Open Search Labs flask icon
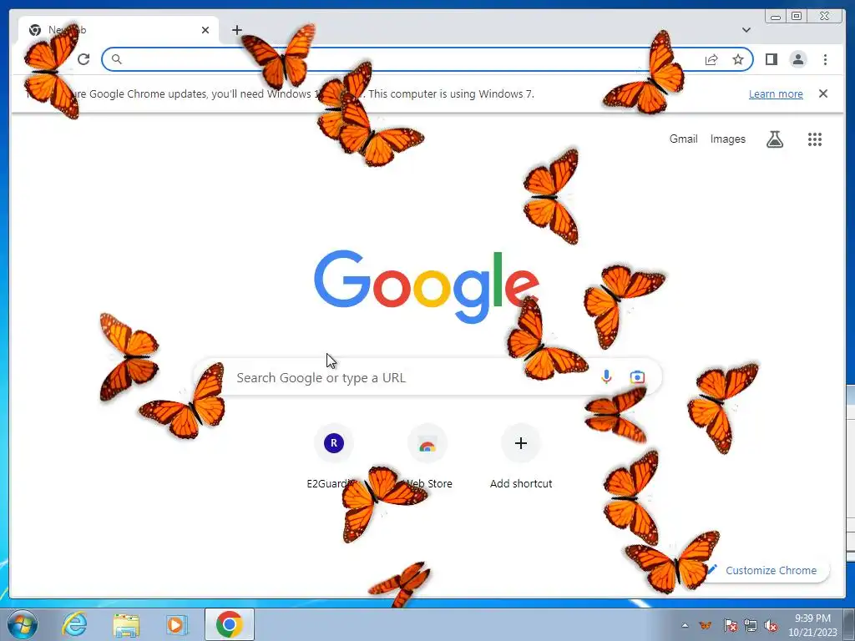Image resolution: width=855 pixels, height=641 pixels. [774, 139]
